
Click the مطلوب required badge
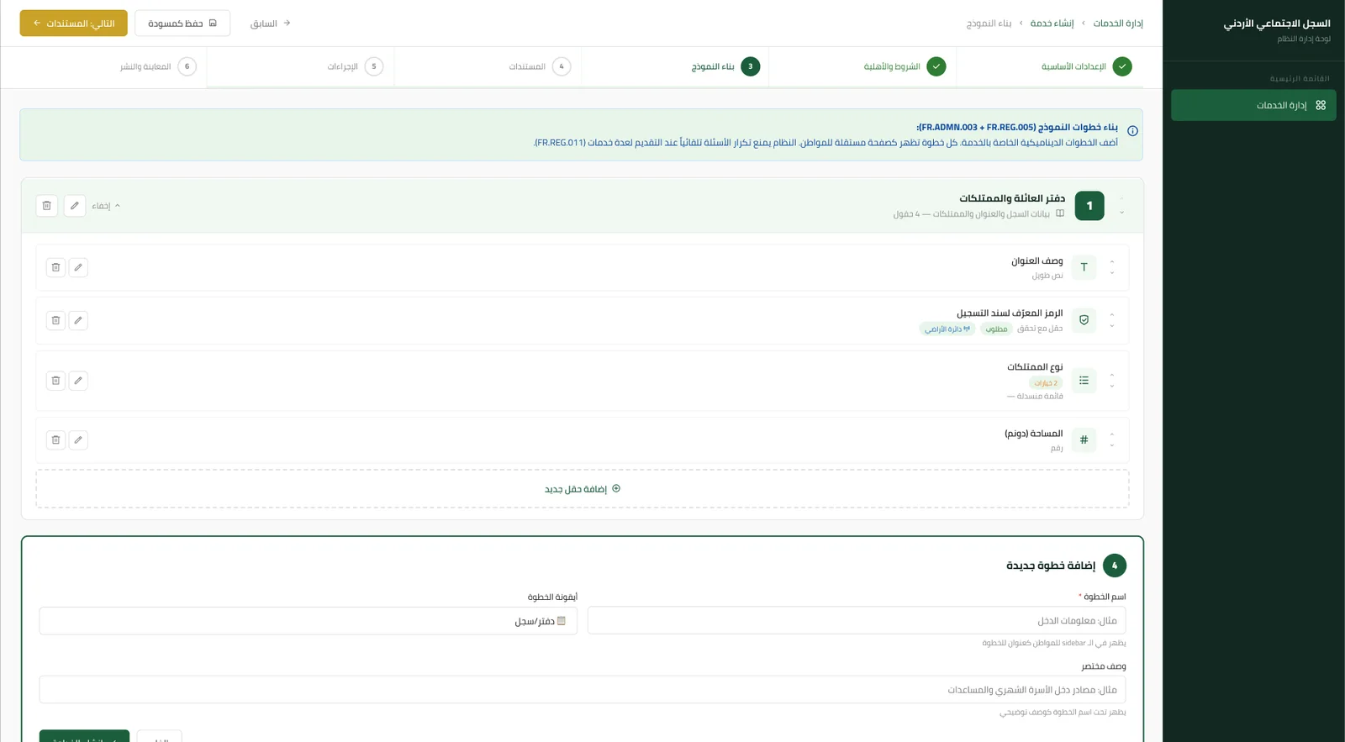tap(996, 329)
